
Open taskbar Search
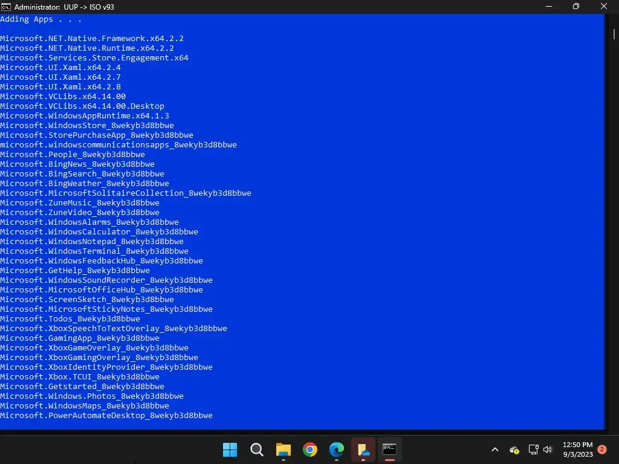[256, 449]
